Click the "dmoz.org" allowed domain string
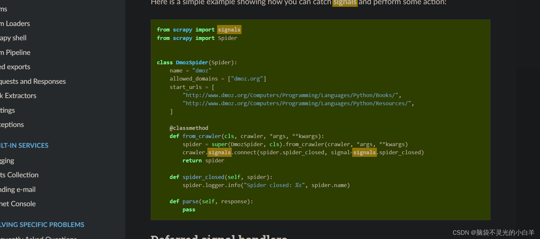 pos(247,79)
